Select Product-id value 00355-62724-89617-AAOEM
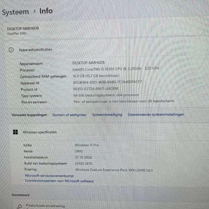 pos(96,88)
